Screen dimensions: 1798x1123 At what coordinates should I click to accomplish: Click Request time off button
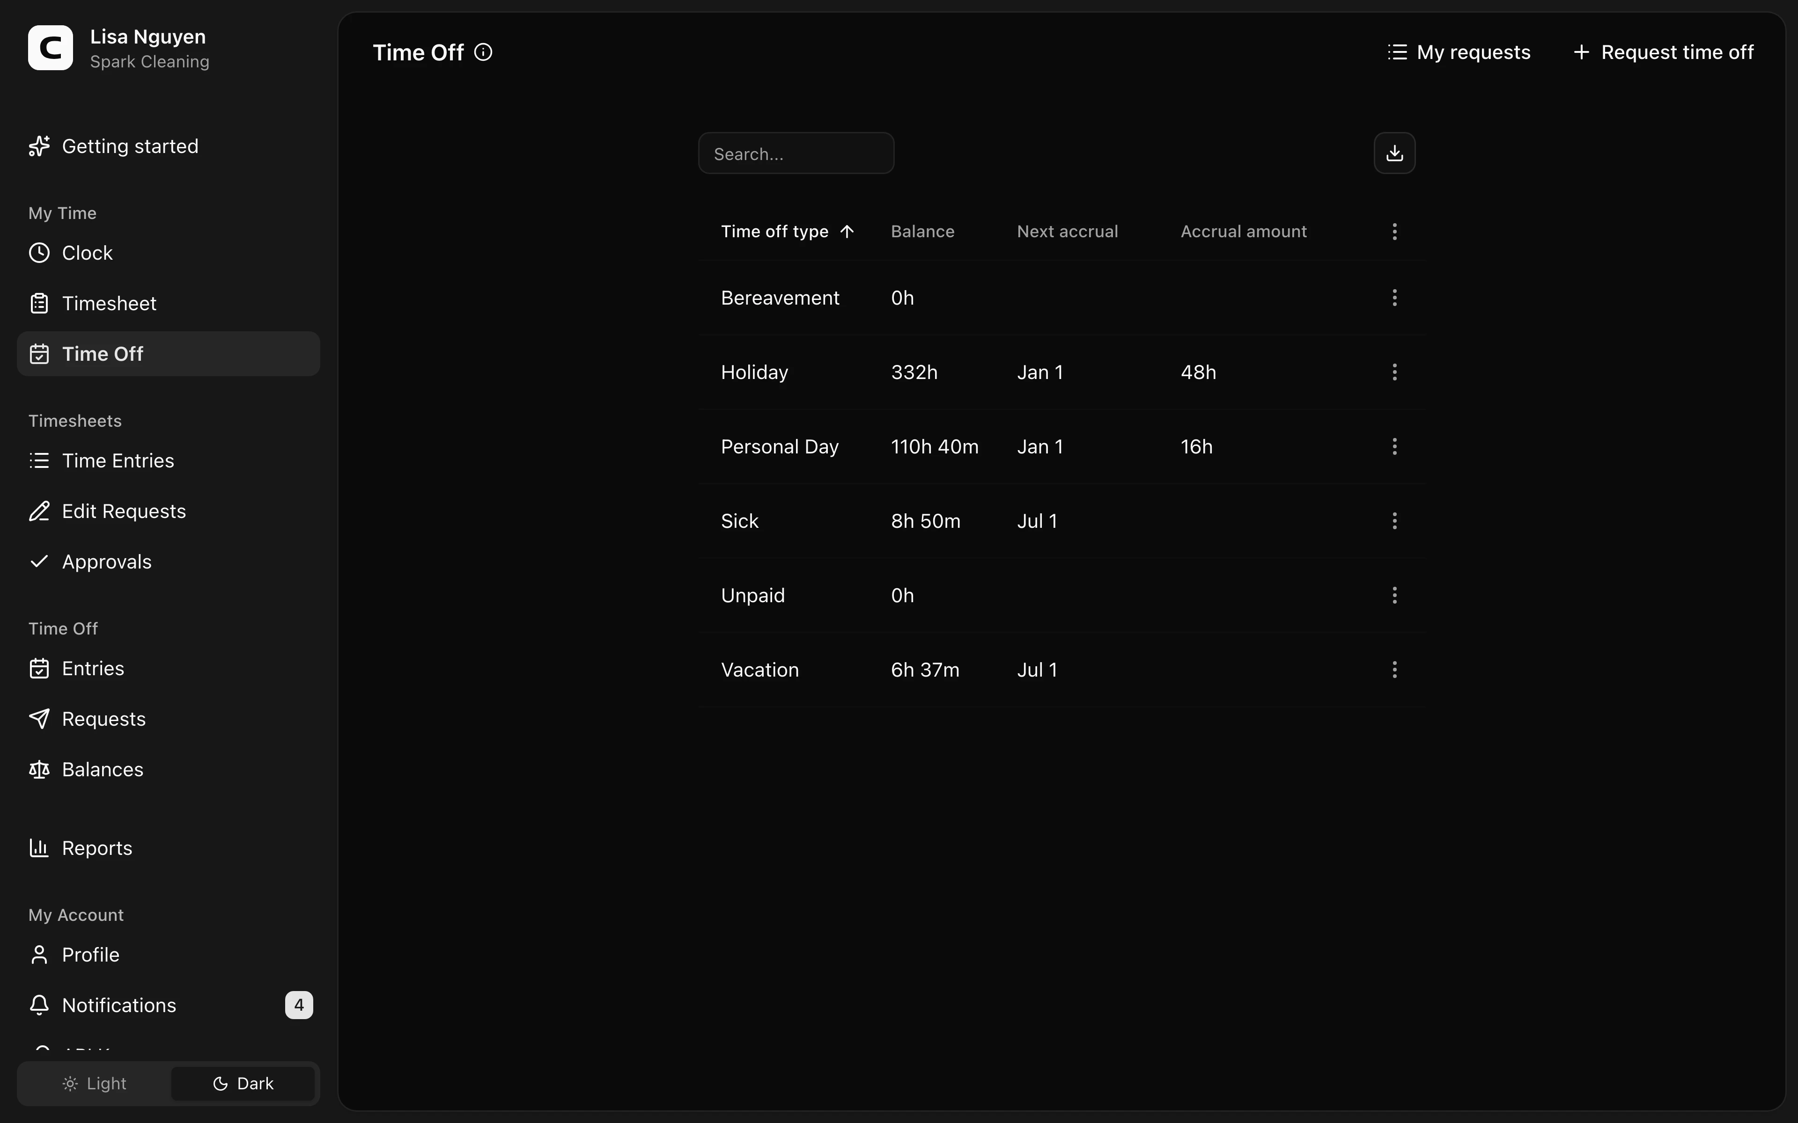coord(1663,52)
